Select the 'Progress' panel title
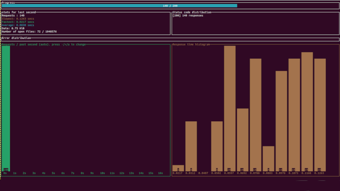The width and height of the screenshot is (340, 191). pyautogui.click(x=8, y=3)
